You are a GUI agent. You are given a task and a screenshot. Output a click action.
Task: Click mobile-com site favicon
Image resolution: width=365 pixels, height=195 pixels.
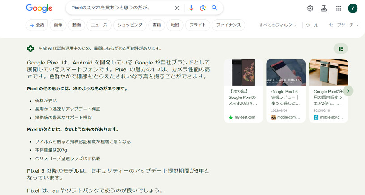273,117
